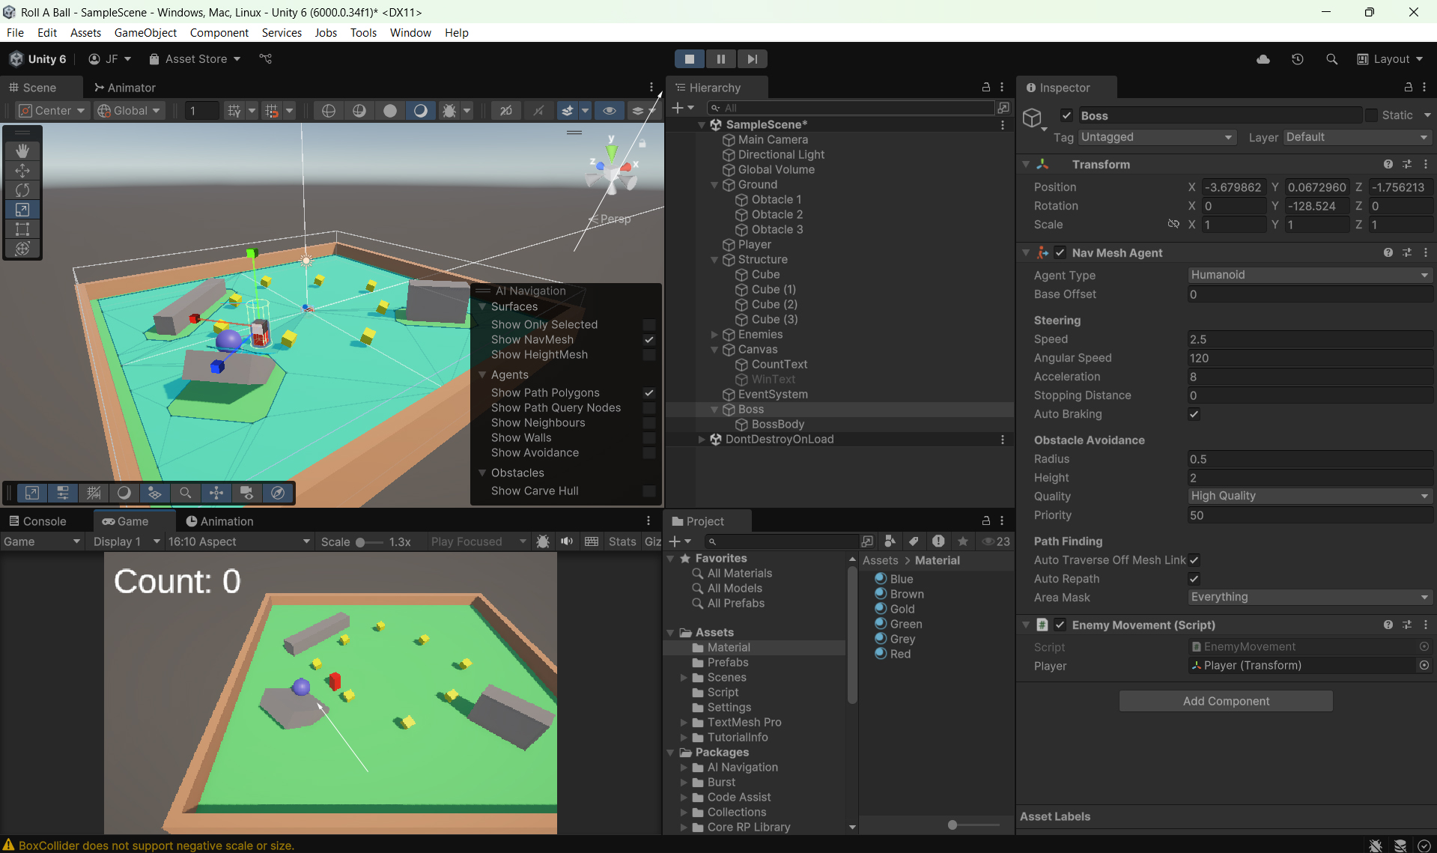Open the Agent Type Humanoid dropdown

(x=1309, y=275)
